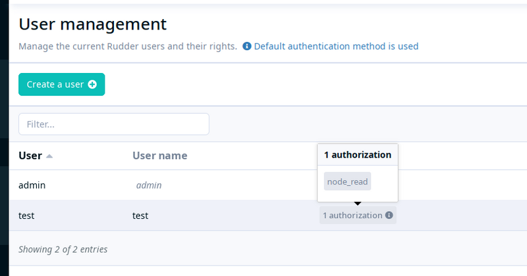This screenshot has width=527, height=276.
Task: Click the Showing 2 of 2 entries text
Action: coord(63,249)
